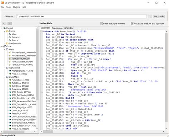The height and width of the screenshot is (137, 169).
Task: Collapse the For var_30 loop block
Action: [42, 59]
